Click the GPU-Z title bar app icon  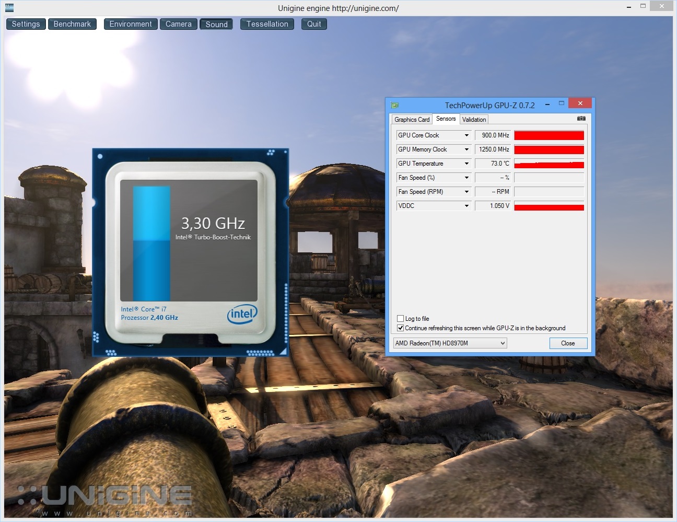point(395,105)
